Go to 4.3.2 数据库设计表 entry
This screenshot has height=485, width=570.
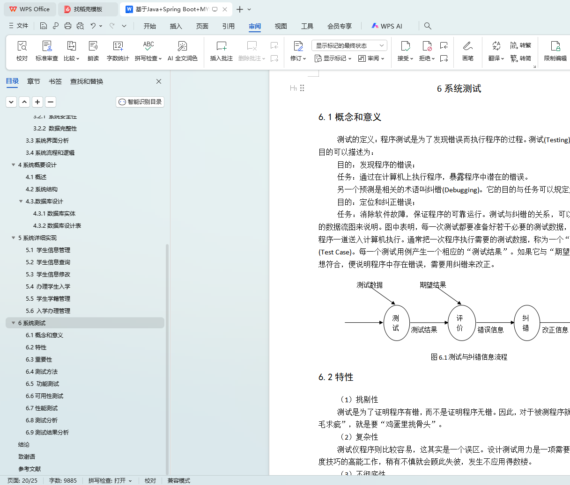[57, 225]
